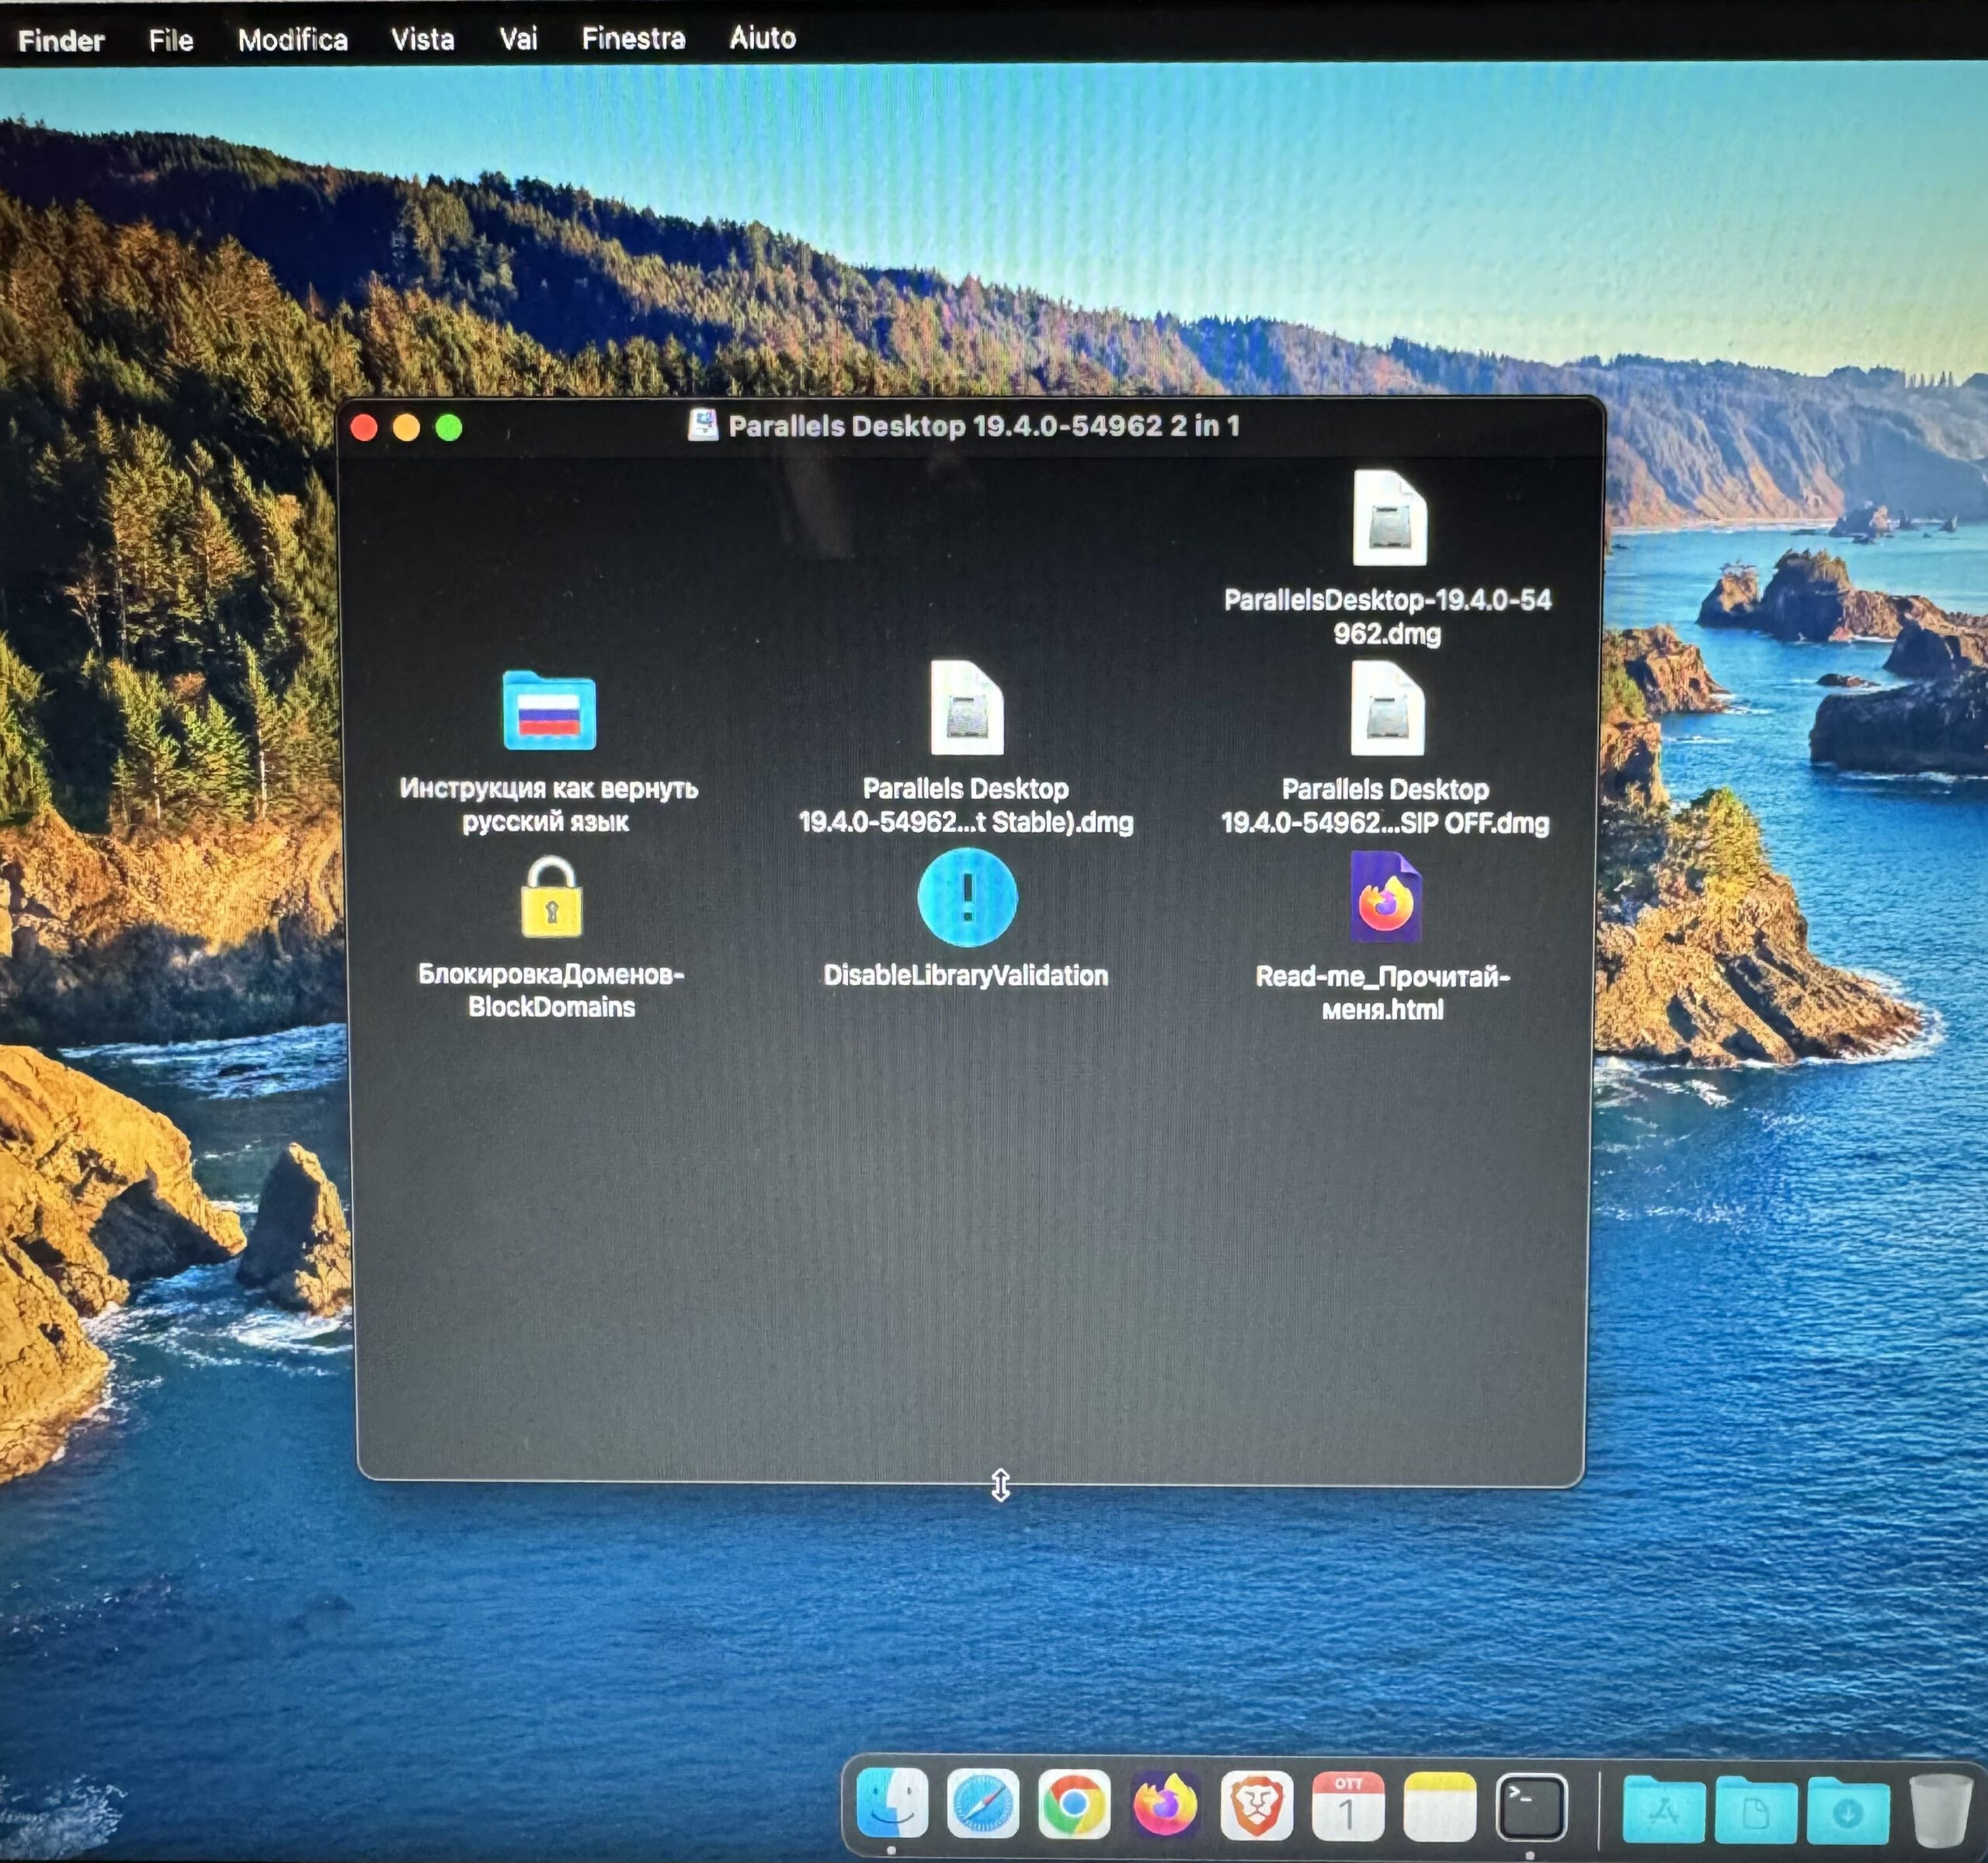The image size is (1988, 1863).
Task: Click the 'Read-me_Прочитай-меня.html' file name
Action: (1383, 993)
